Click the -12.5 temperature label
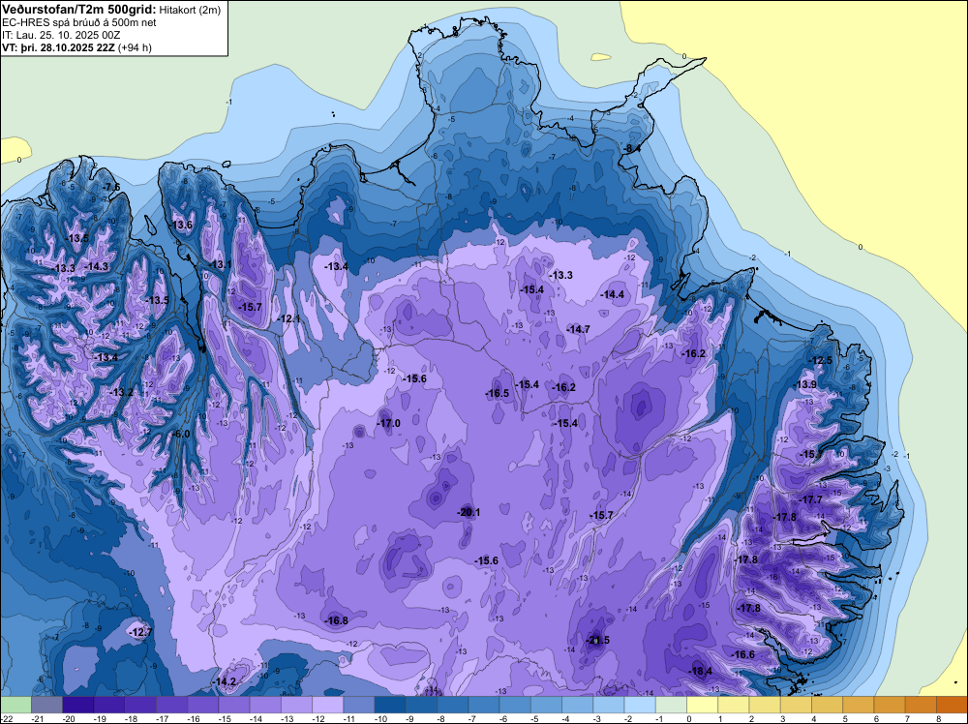Image resolution: width=968 pixels, height=724 pixels. [821, 360]
